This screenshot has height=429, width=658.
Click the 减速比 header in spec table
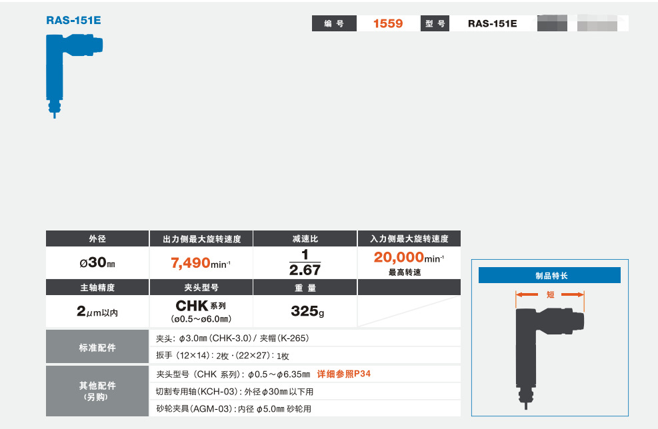(305, 238)
